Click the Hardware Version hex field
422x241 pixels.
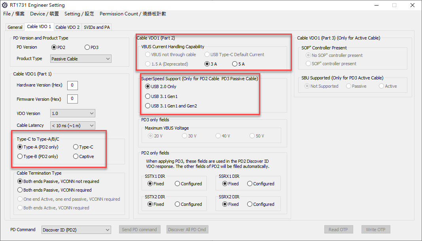coord(72,85)
